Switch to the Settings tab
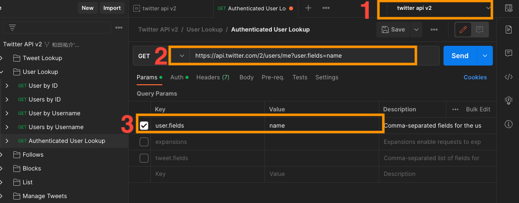Screen dimensions: 519x203 pyautogui.click(x=327, y=77)
